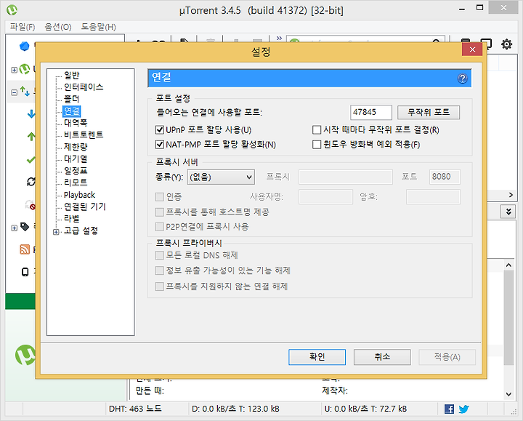The image size is (523, 421).
Task: Click the Twitter bird icon in status bar
Action: point(463,409)
